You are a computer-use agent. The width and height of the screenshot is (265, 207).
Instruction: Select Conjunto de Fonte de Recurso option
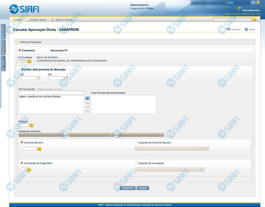pos(136,142)
